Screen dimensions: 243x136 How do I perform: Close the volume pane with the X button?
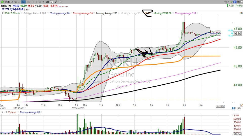tap(2, 112)
